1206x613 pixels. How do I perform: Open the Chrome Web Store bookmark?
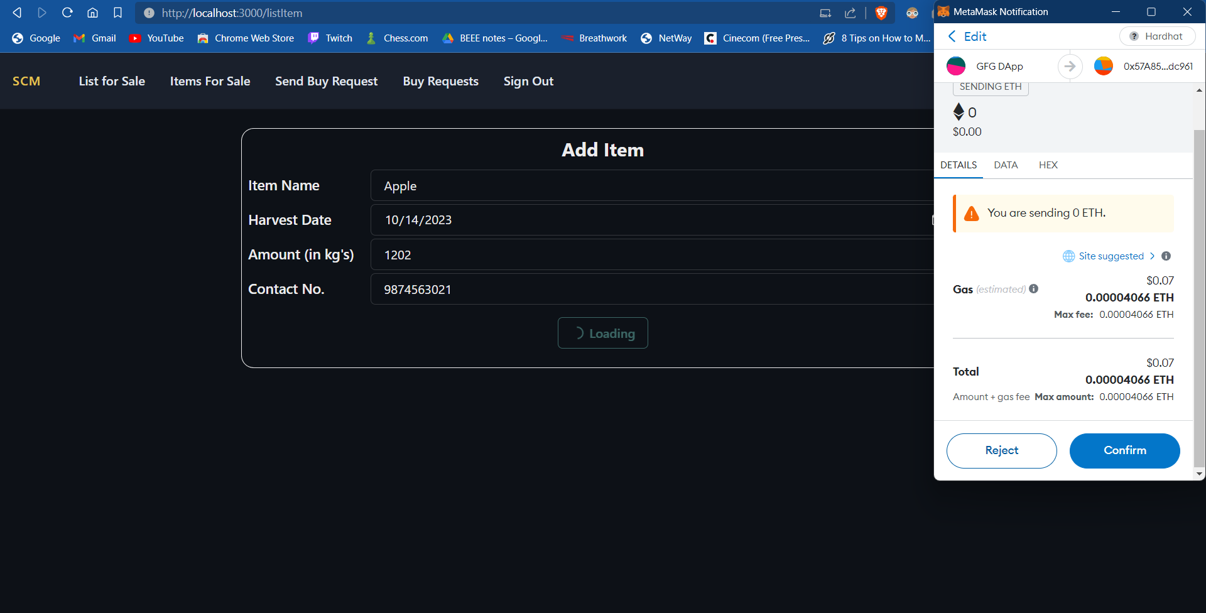246,38
